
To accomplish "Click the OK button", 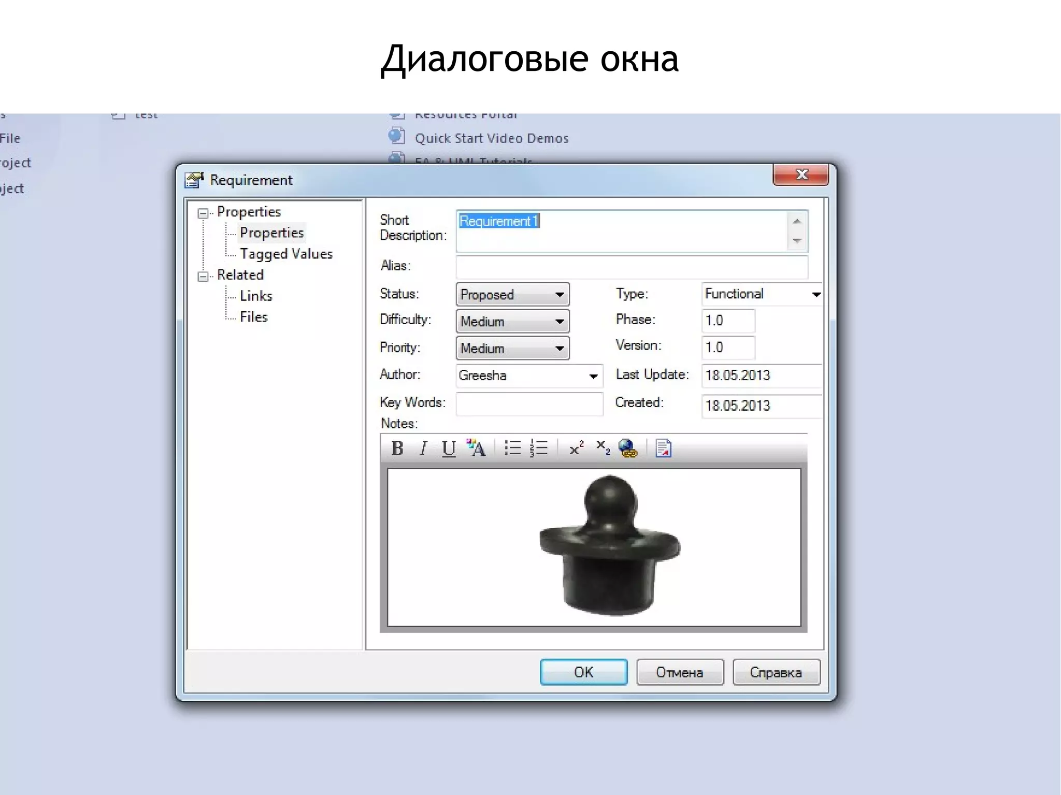I will tap(584, 672).
